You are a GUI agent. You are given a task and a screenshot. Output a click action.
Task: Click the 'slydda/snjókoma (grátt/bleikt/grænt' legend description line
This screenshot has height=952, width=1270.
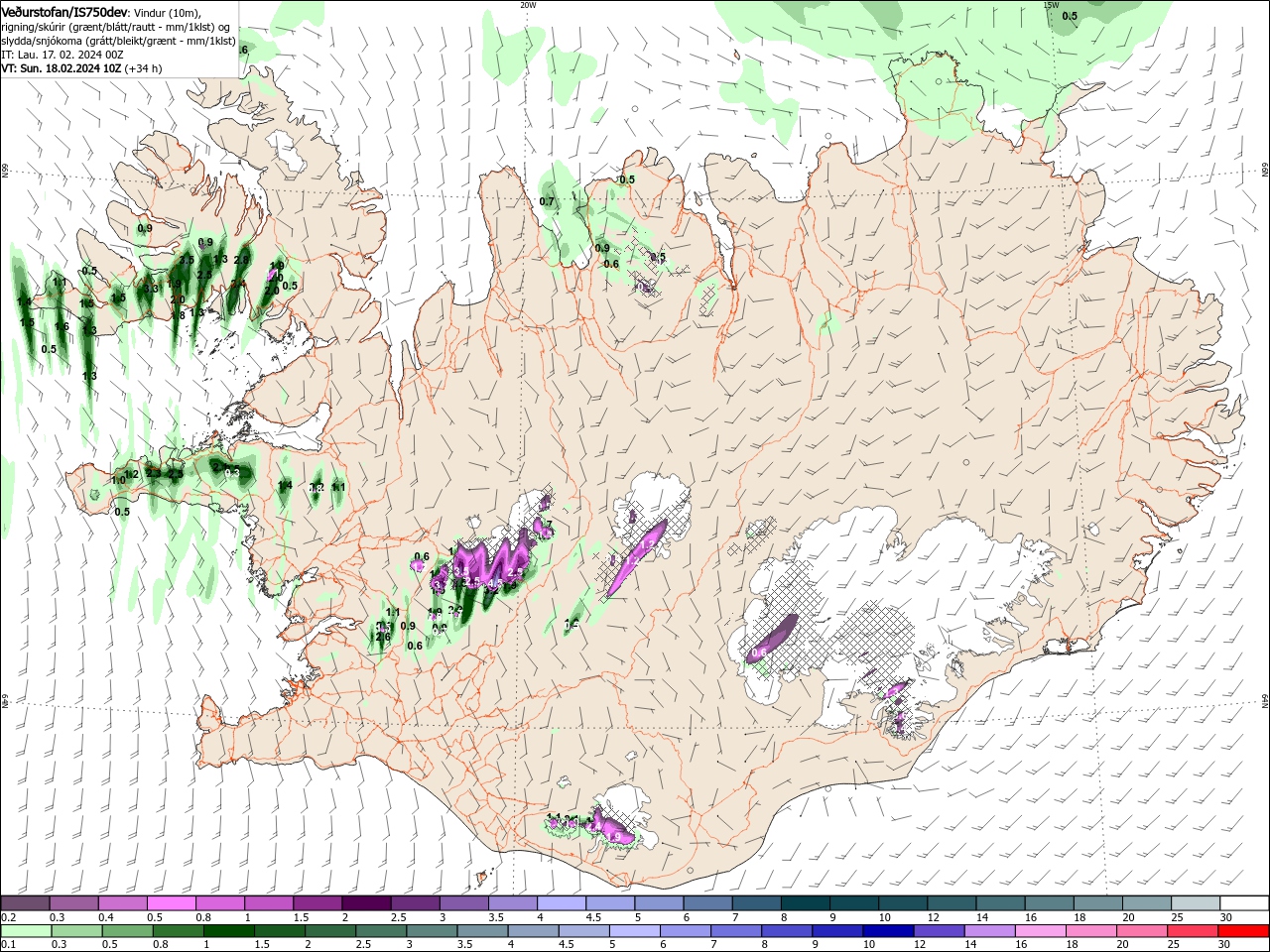coord(118,41)
